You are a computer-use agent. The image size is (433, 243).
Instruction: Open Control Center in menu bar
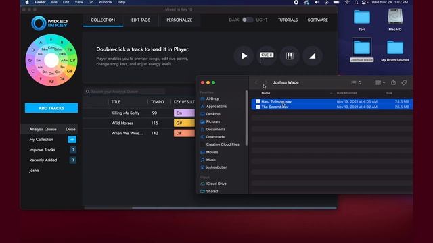[x=365, y=2]
